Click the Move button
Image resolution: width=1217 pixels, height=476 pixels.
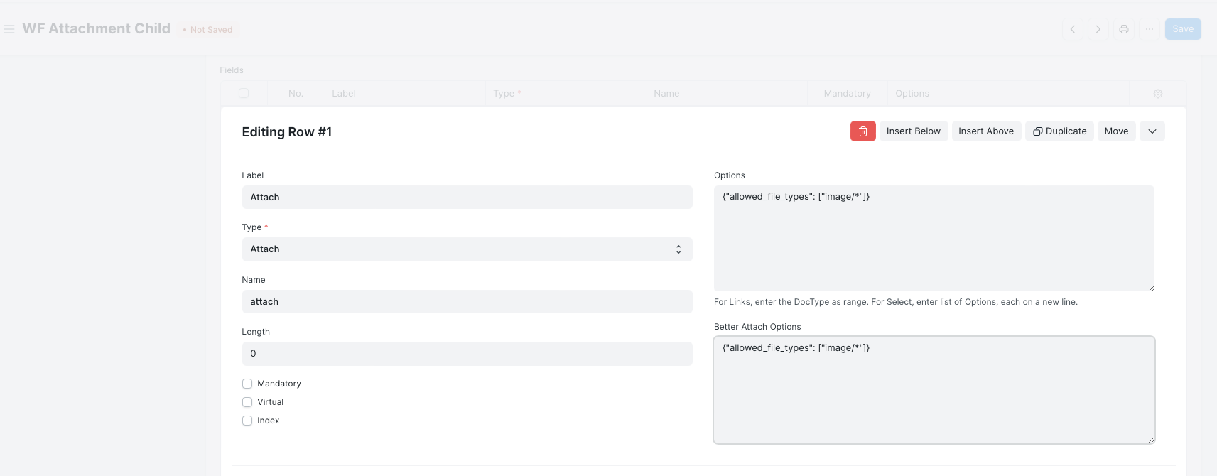[x=1117, y=131]
